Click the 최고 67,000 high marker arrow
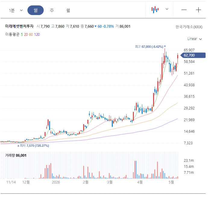This screenshot has width=211, height=197. (x=165, y=46)
